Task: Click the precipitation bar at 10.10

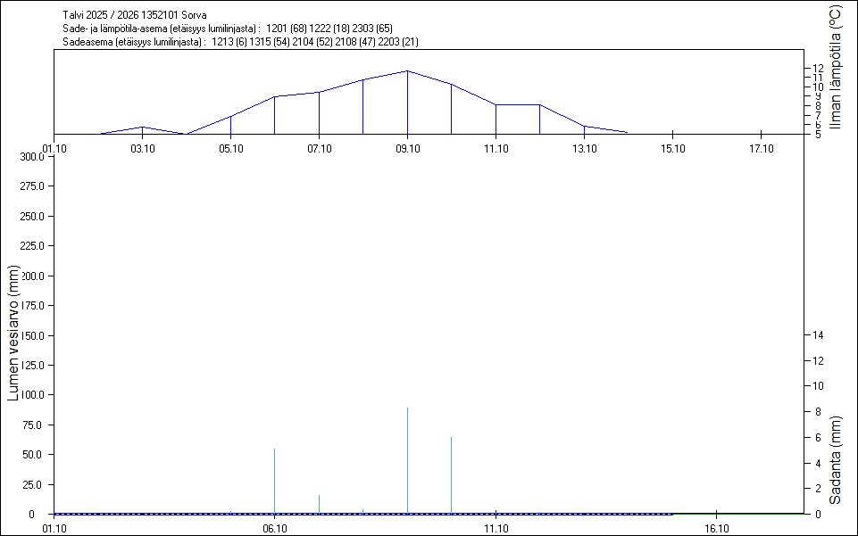Action: [451, 474]
